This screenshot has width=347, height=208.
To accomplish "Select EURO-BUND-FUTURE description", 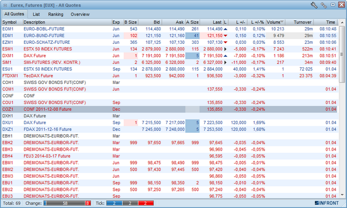I will coord(44,36).
